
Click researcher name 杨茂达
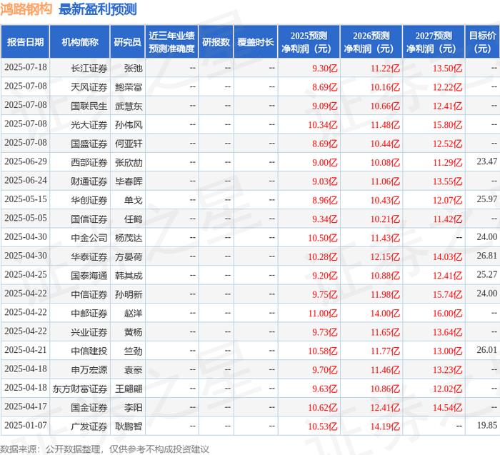point(129,238)
